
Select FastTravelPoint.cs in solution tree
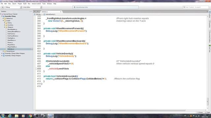(13, 36)
